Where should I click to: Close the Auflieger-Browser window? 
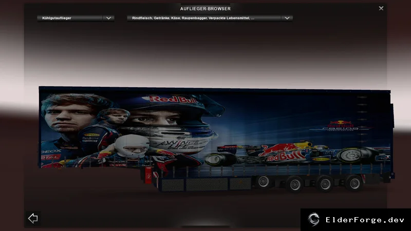[381, 8]
